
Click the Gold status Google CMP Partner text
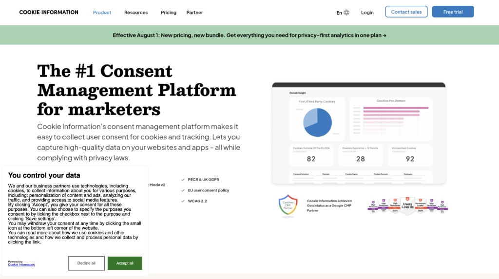[x=329, y=205]
